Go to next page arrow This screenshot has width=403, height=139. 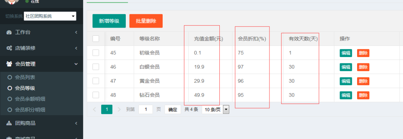coord(119,110)
